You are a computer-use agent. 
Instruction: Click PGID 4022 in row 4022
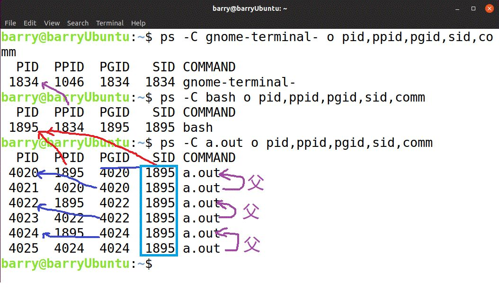point(115,203)
